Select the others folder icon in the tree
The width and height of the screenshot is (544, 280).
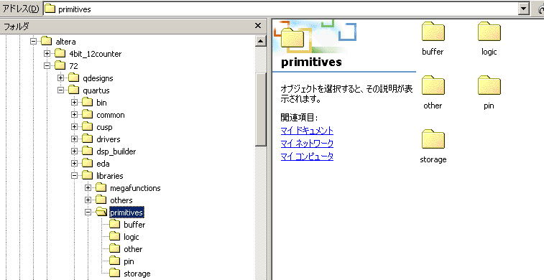[101, 200]
